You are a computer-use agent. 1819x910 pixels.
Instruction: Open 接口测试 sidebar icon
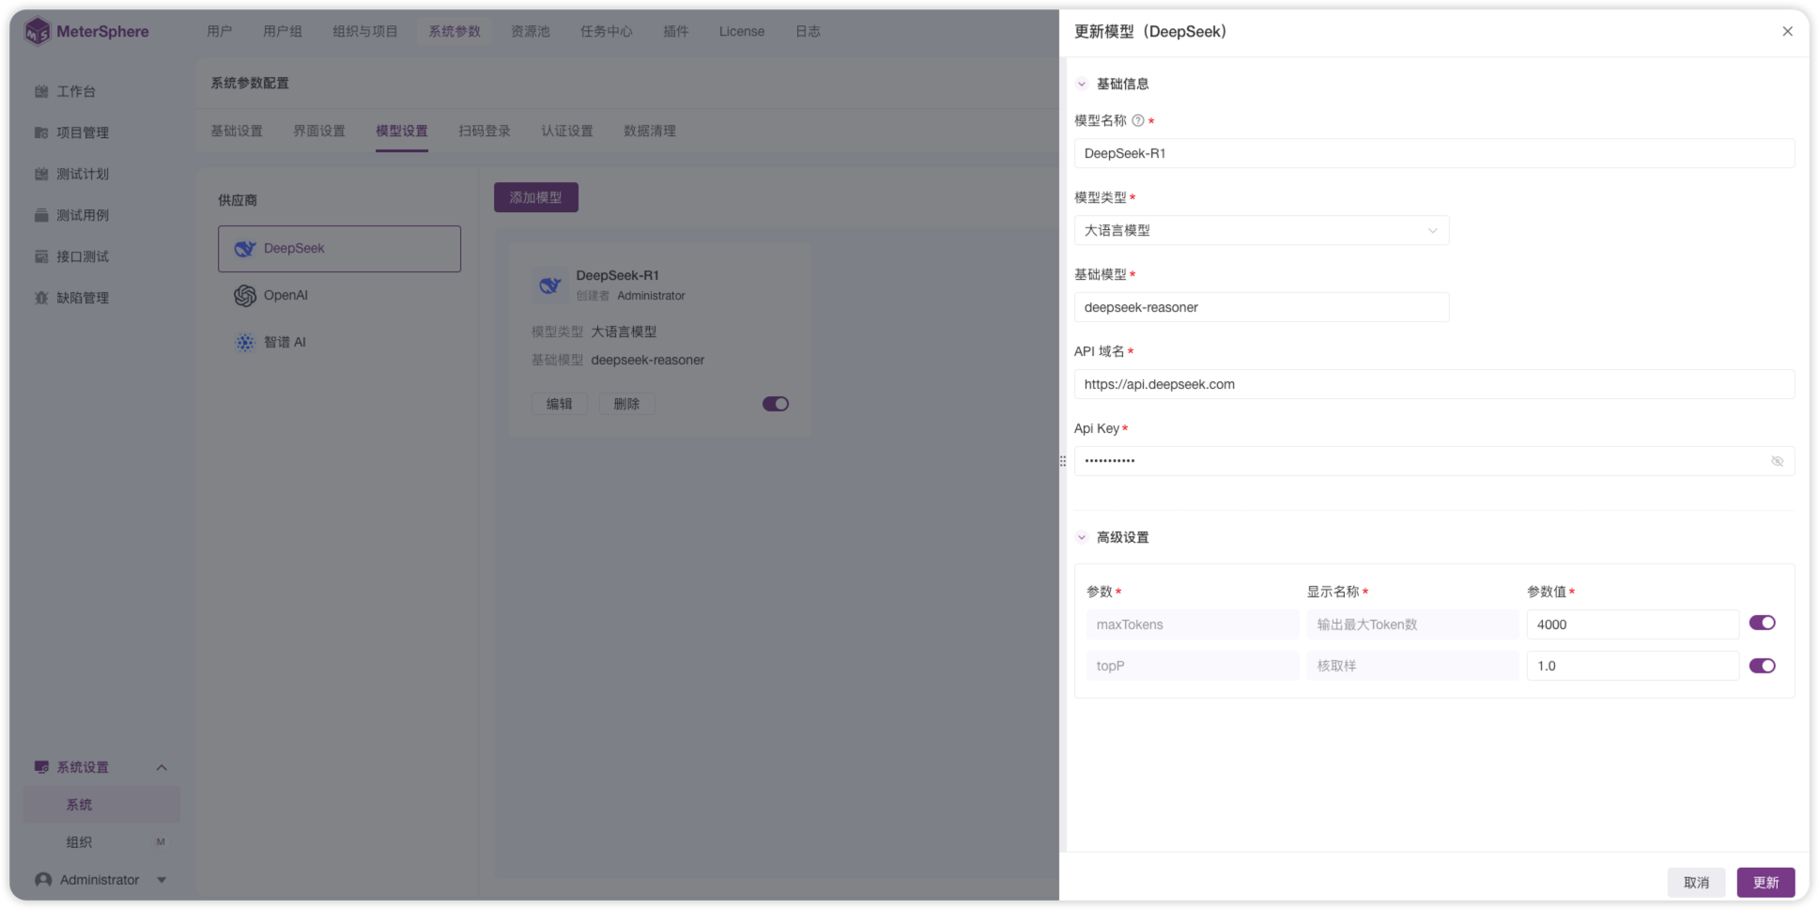coord(41,256)
